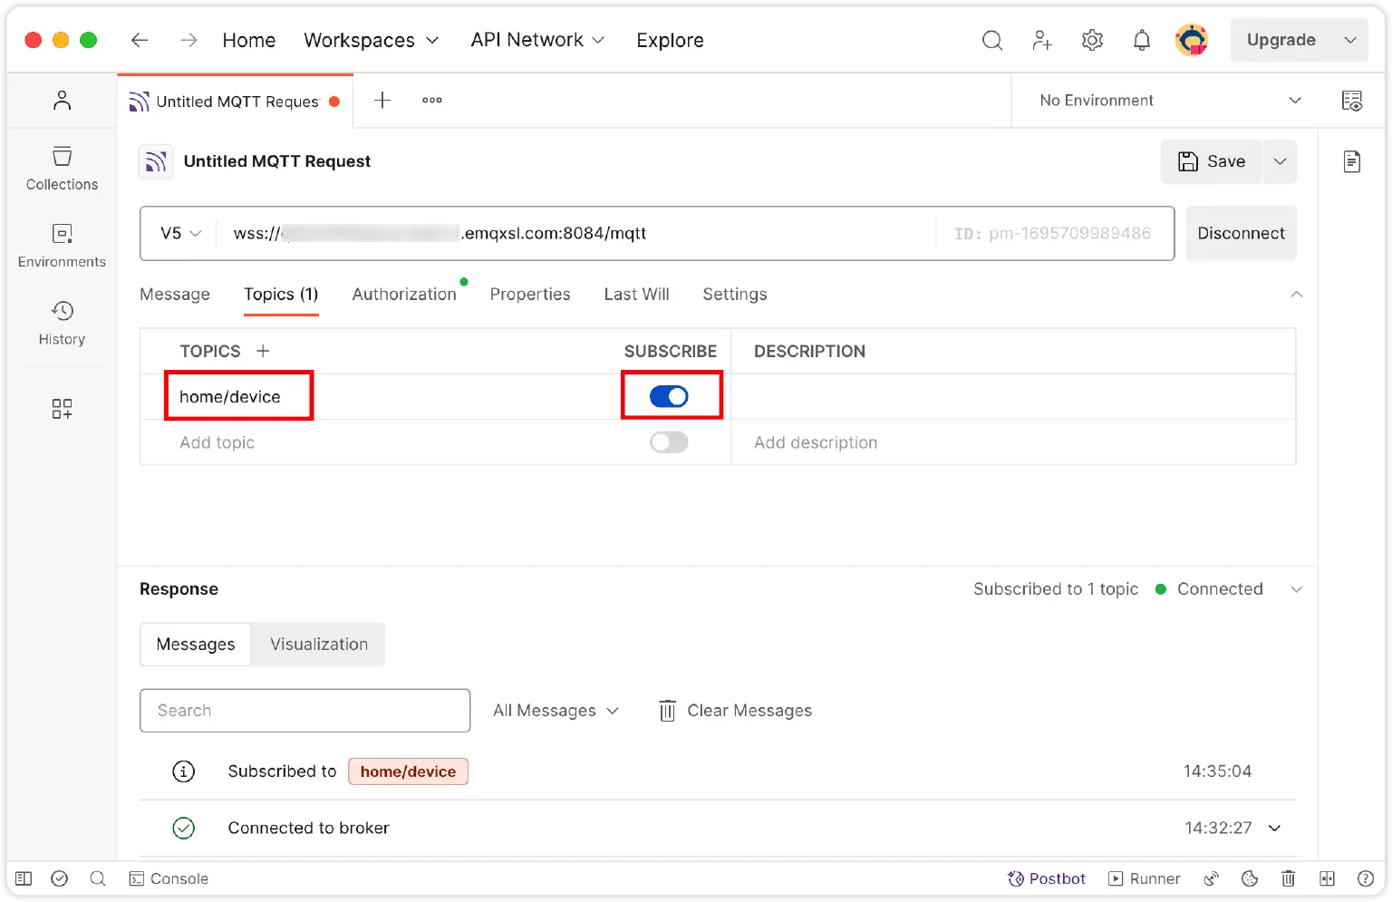Open the Environment quick look panel
The height and width of the screenshot is (902, 1392).
pos(1352,101)
